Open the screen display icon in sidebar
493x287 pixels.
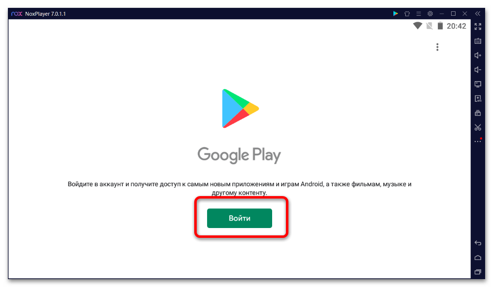(478, 85)
